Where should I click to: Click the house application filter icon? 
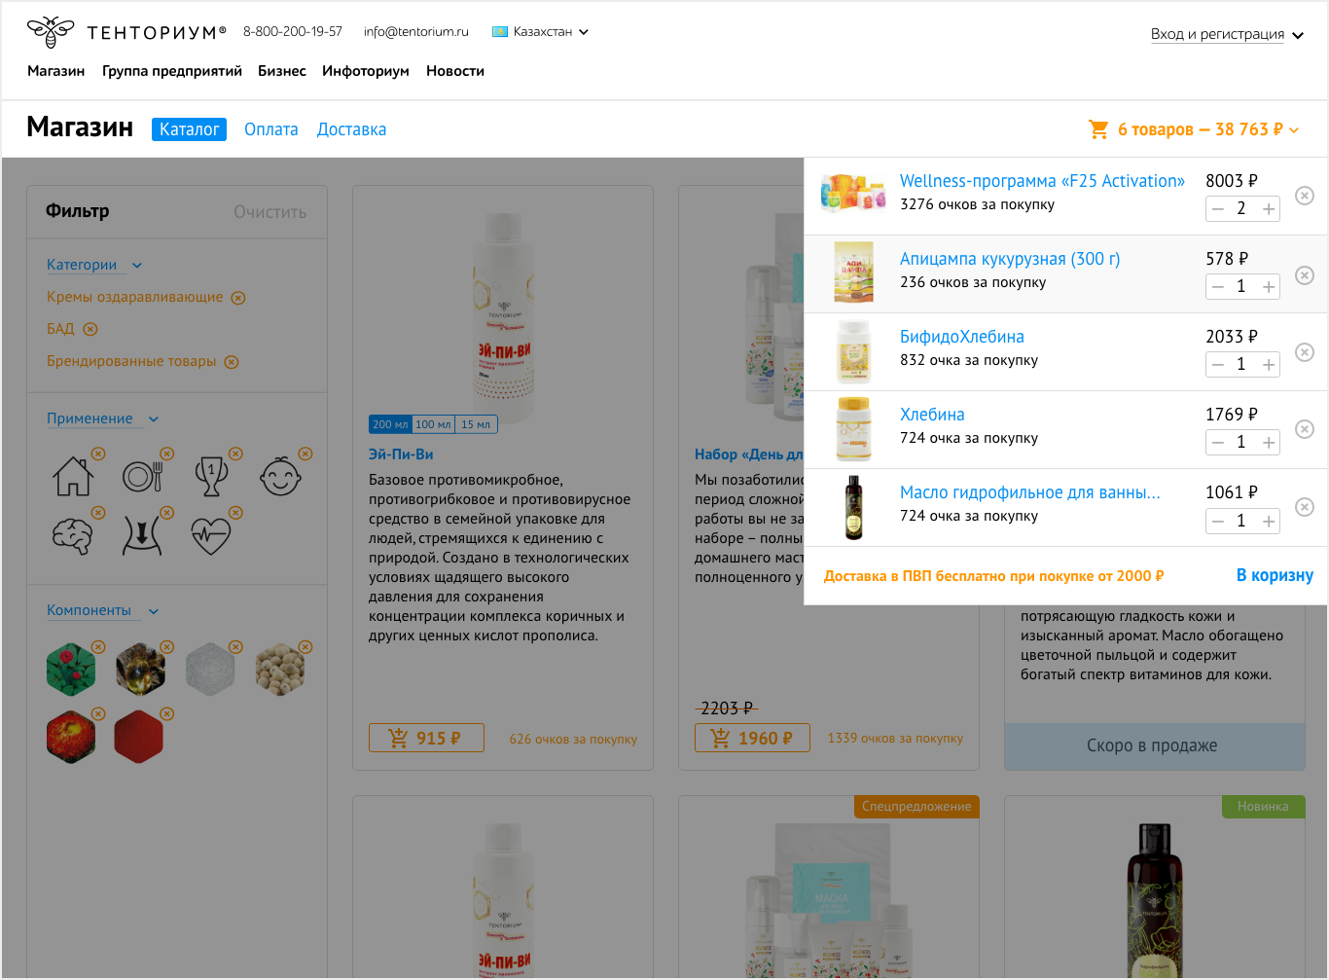[x=73, y=477]
